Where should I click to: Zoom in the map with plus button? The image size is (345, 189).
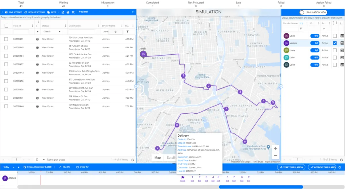[x=275, y=148]
